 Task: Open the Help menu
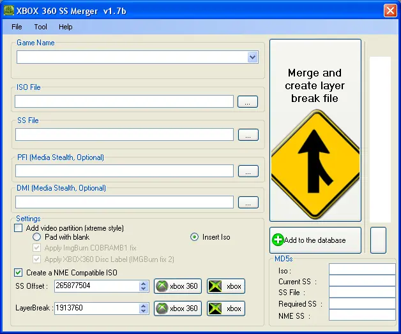pos(66,27)
